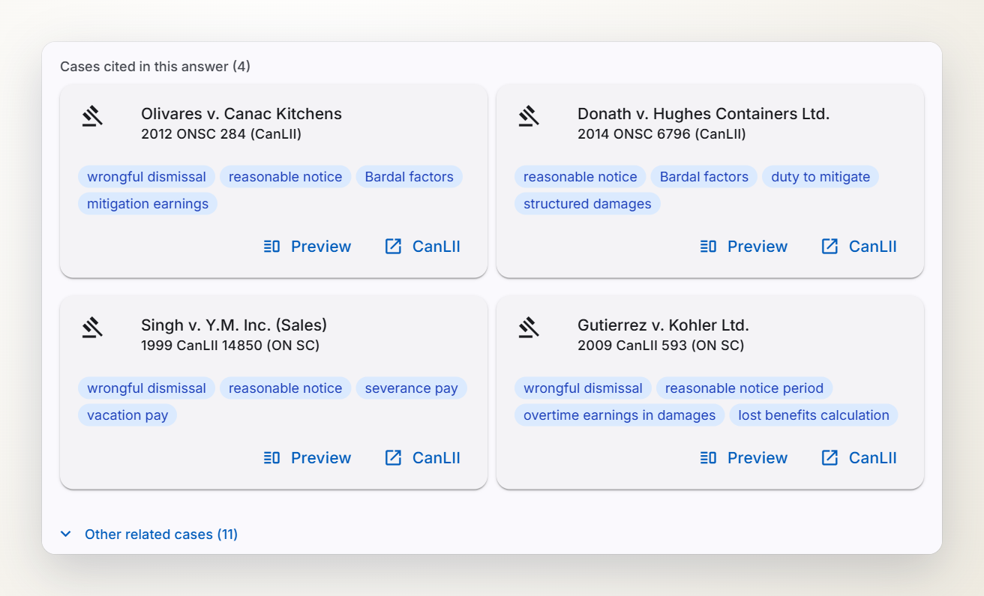Click citation '2009 CanLII 593 (ON SC)'
984x596 pixels.
pyautogui.click(x=661, y=346)
